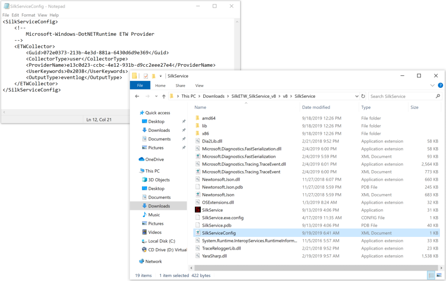446x281 pixels.
Task: Expand the ribbon with the chevron
Action: 432,85
